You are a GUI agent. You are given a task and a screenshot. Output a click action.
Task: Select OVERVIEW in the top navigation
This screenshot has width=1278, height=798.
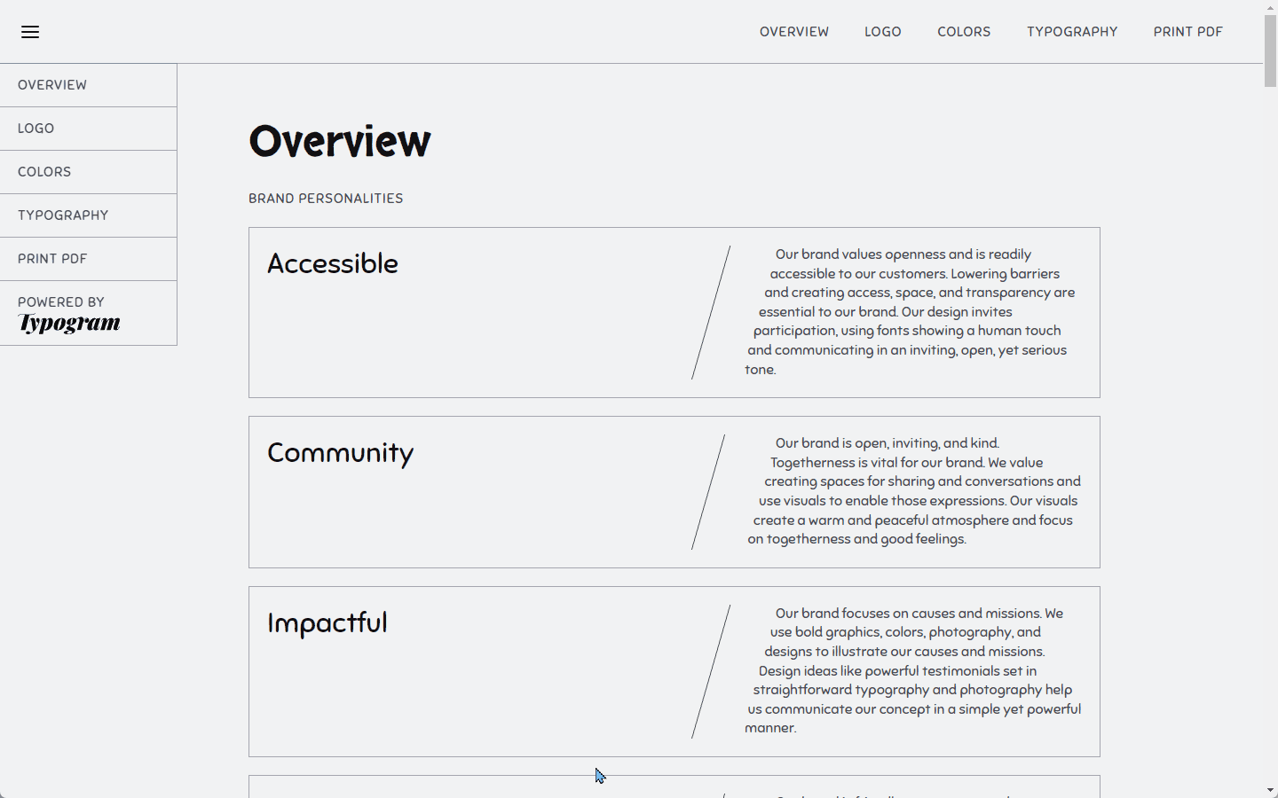(x=793, y=31)
